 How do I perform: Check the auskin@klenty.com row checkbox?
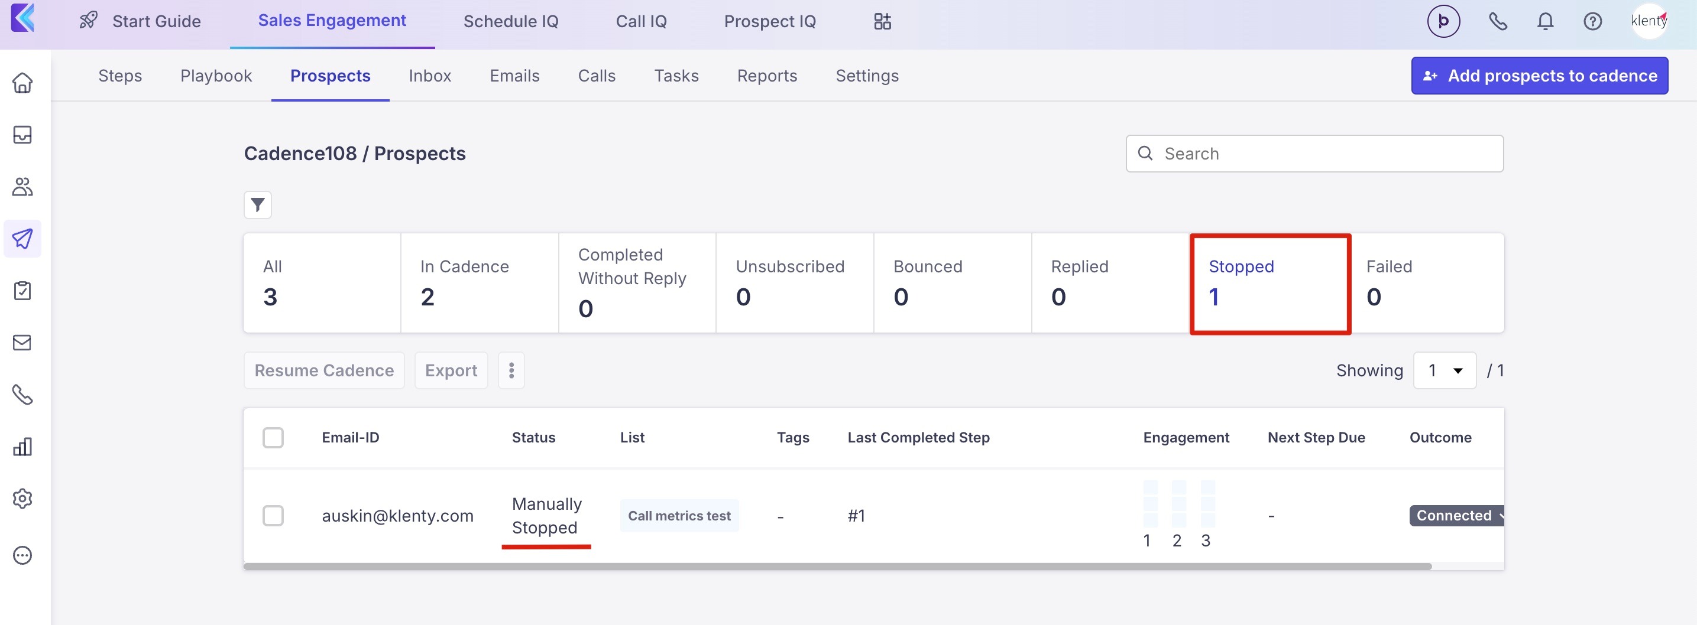pyautogui.click(x=273, y=516)
